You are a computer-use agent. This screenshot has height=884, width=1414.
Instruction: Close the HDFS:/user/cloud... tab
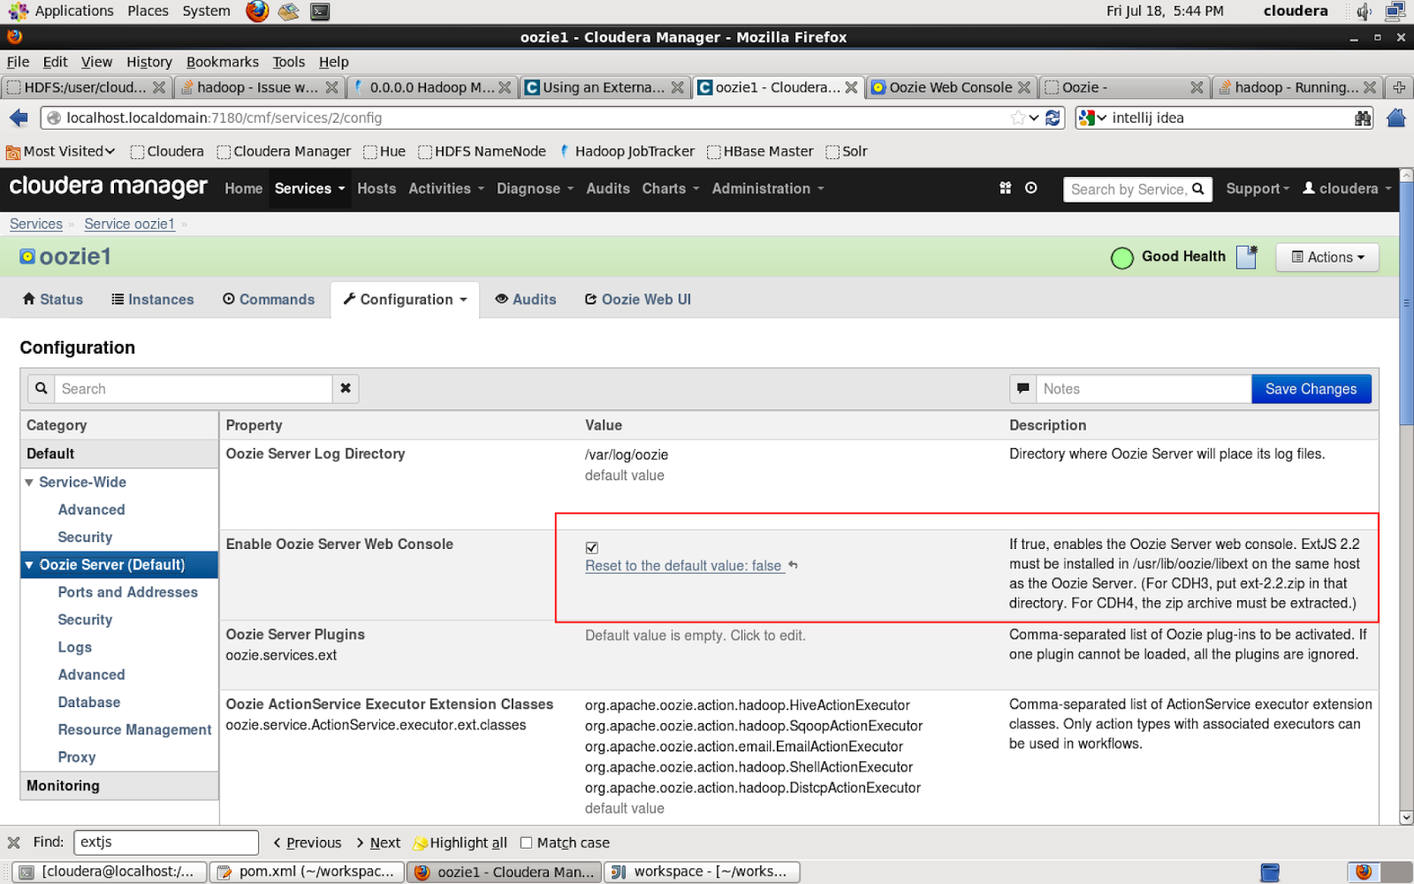[159, 87]
